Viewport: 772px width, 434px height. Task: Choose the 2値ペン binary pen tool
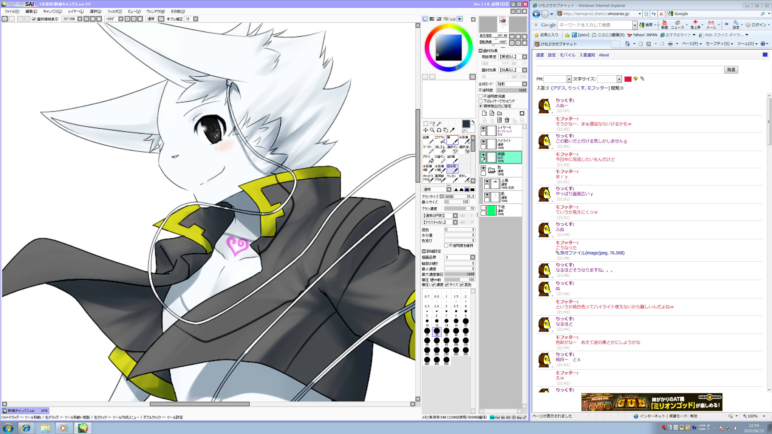point(440,159)
